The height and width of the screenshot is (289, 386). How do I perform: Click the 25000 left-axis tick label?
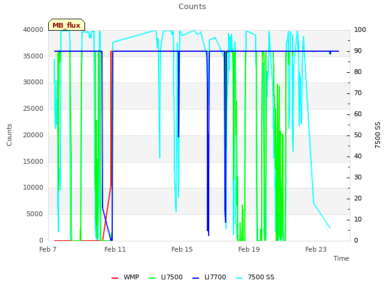click(x=33, y=108)
